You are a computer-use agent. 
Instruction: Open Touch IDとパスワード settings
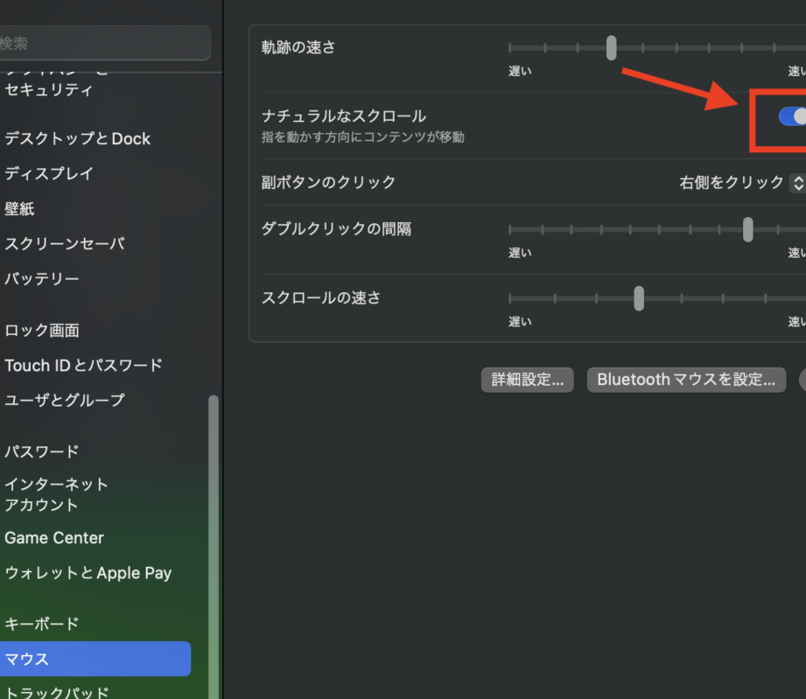pyautogui.click(x=84, y=365)
